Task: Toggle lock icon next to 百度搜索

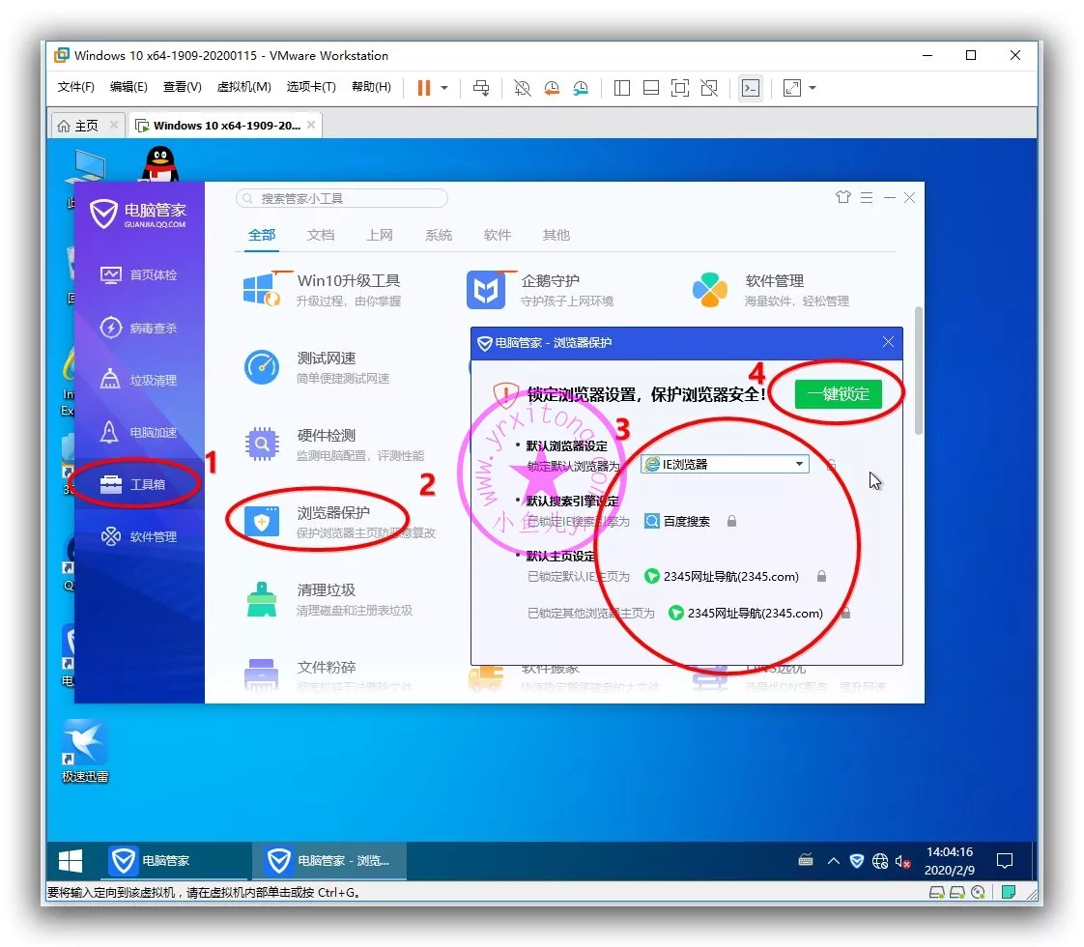Action: coord(731,522)
